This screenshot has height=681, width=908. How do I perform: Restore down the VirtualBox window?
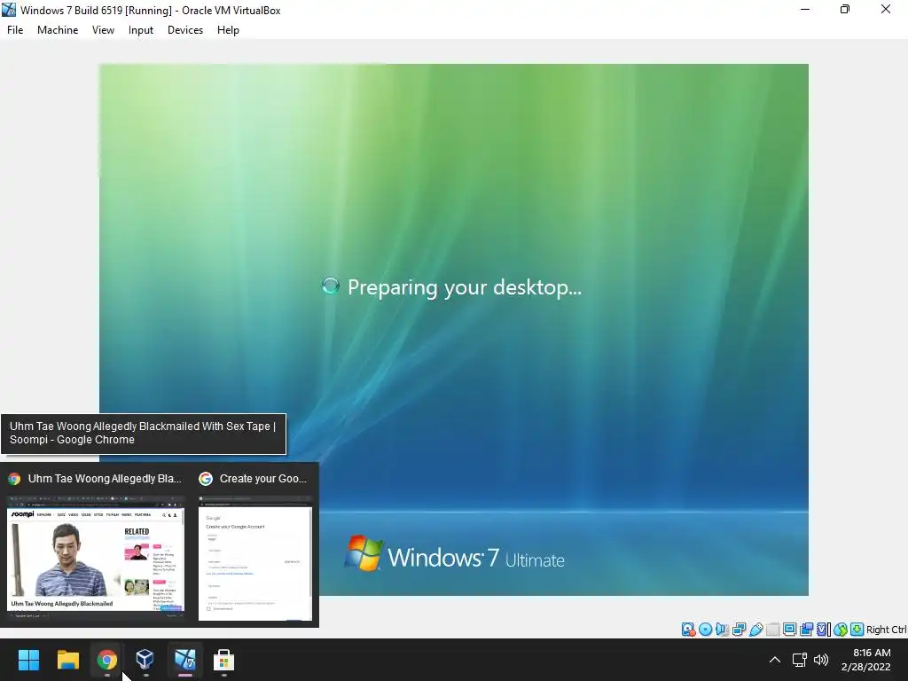845,9
